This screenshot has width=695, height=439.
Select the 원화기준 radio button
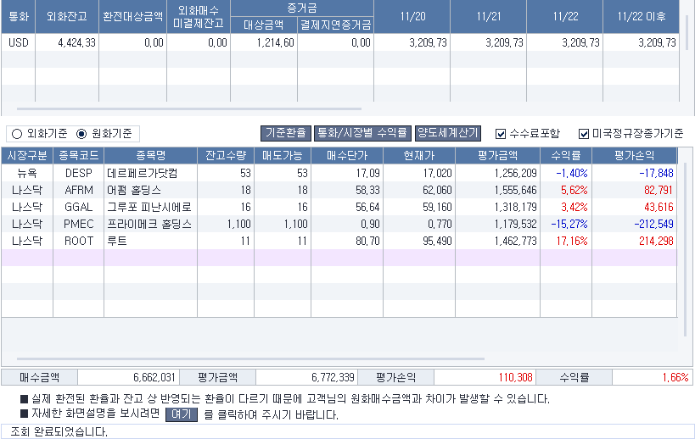(82, 134)
